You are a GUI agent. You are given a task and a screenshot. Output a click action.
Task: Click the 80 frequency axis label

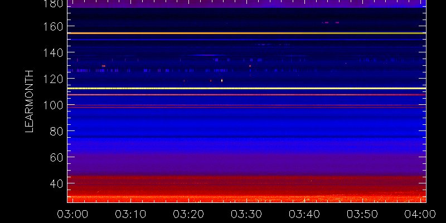click(56, 131)
